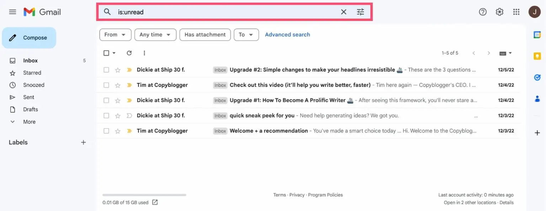
Task: Expand the More section in the sidebar
Action: point(28,121)
